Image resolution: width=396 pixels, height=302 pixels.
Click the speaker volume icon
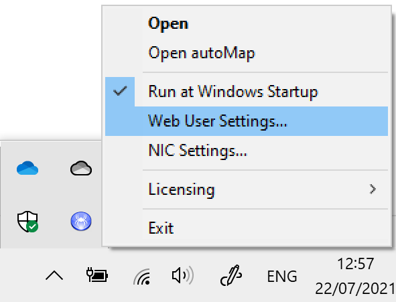(x=183, y=275)
